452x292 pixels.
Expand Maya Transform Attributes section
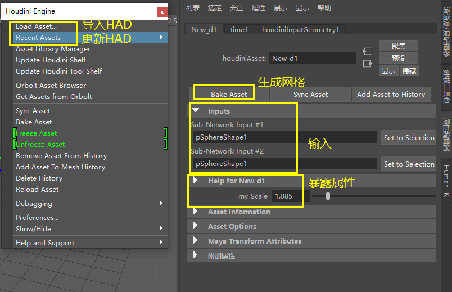pos(196,240)
